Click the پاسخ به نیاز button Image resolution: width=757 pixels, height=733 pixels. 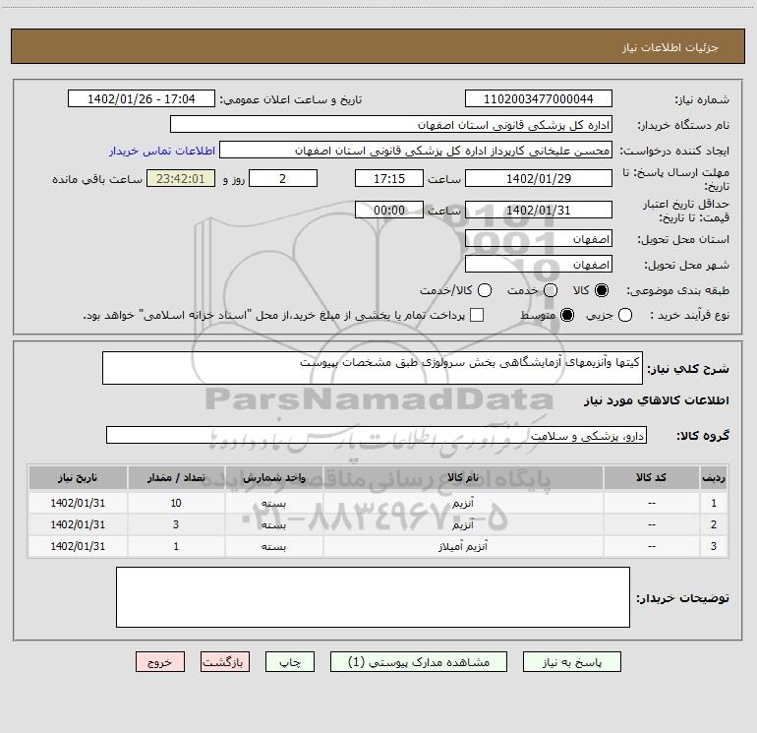pyautogui.click(x=572, y=662)
